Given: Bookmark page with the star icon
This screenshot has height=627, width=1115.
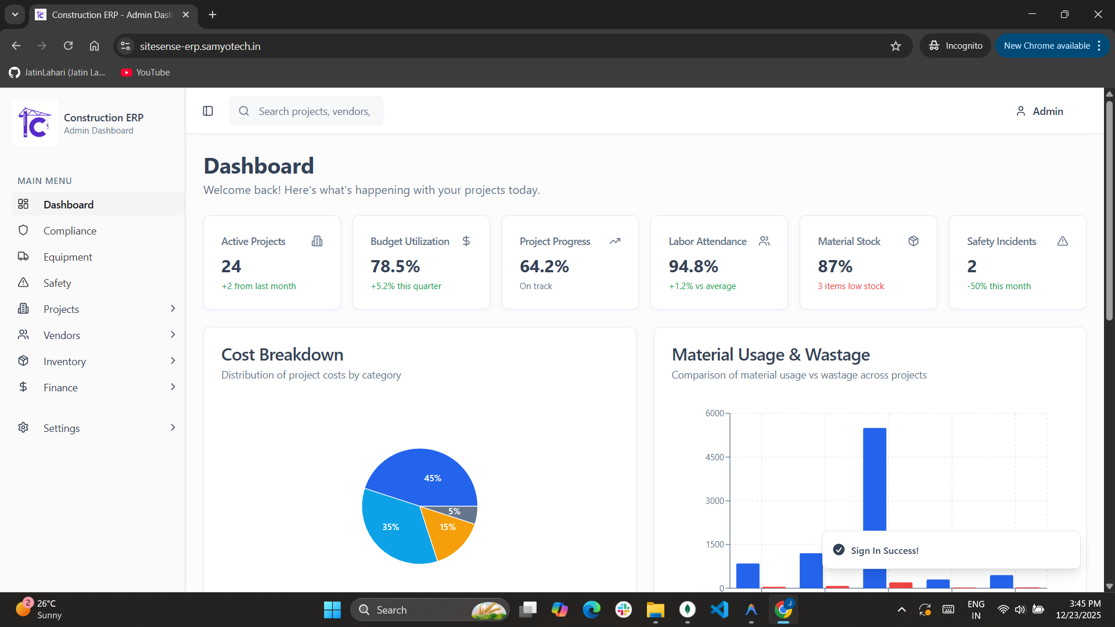Looking at the screenshot, I should tap(895, 46).
